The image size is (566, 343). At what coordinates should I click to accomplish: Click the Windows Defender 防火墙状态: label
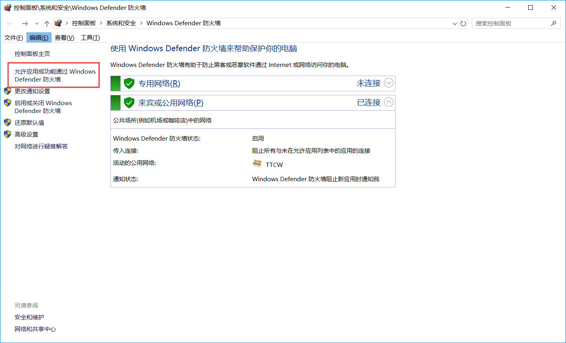click(157, 139)
